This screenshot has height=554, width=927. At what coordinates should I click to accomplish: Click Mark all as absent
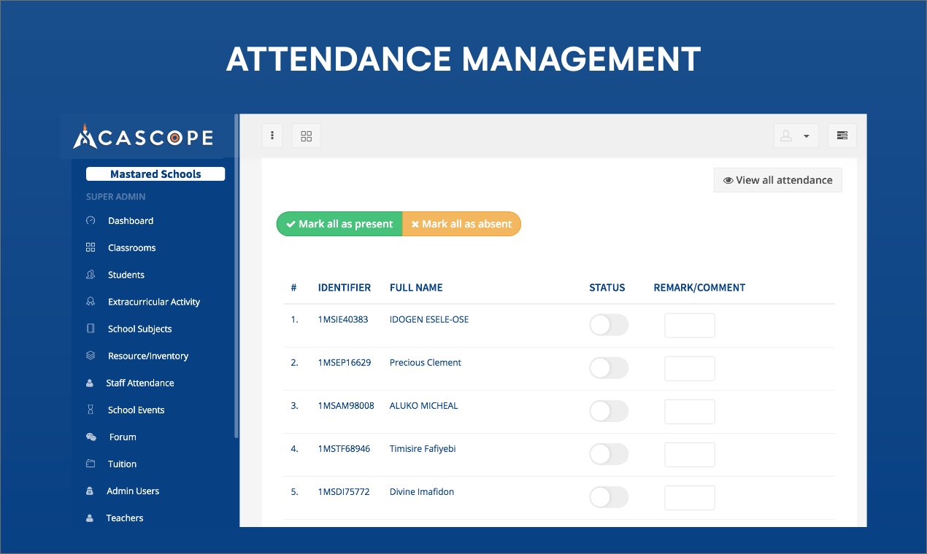[x=461, y=224]
